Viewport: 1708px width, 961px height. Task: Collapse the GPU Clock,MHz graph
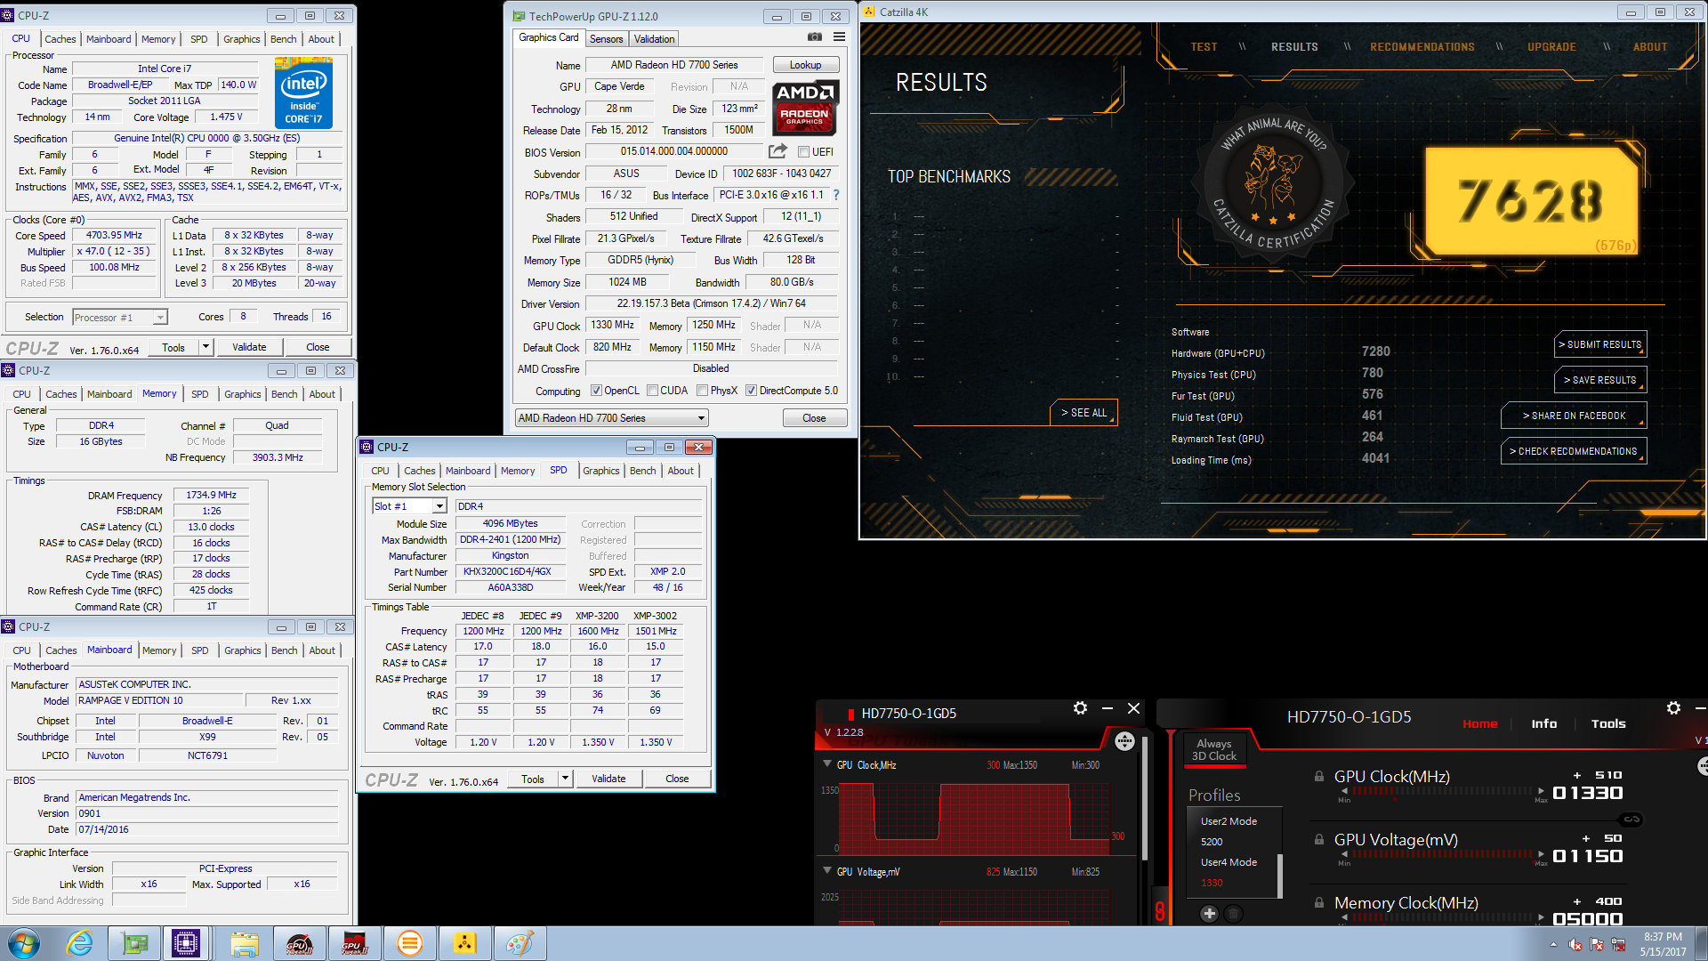click(x=827, y=764)
